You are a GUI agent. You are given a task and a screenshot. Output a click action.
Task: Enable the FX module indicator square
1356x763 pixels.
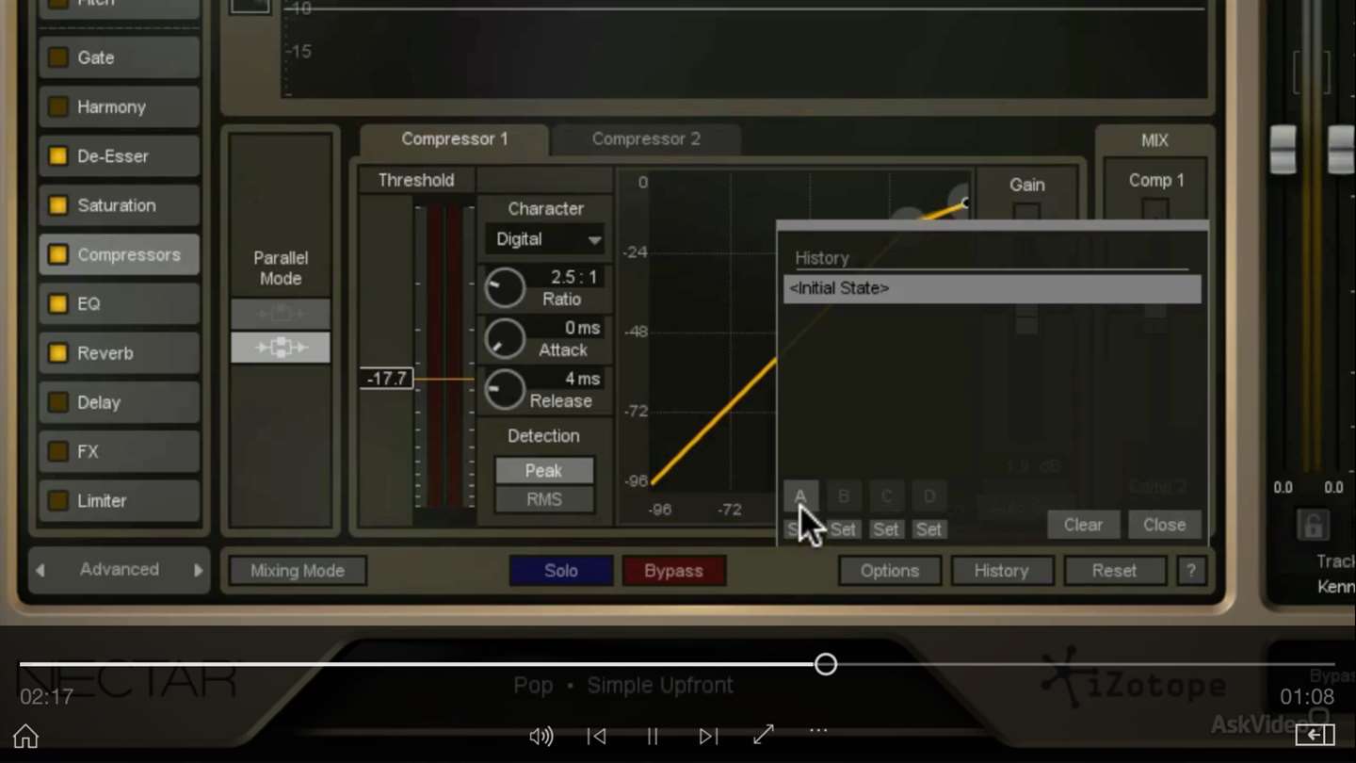point(58,451)
